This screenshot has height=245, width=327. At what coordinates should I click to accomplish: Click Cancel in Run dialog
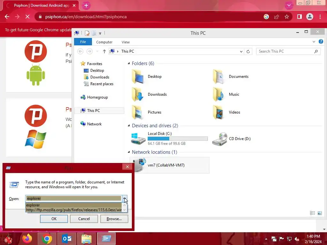coord(84,219)
